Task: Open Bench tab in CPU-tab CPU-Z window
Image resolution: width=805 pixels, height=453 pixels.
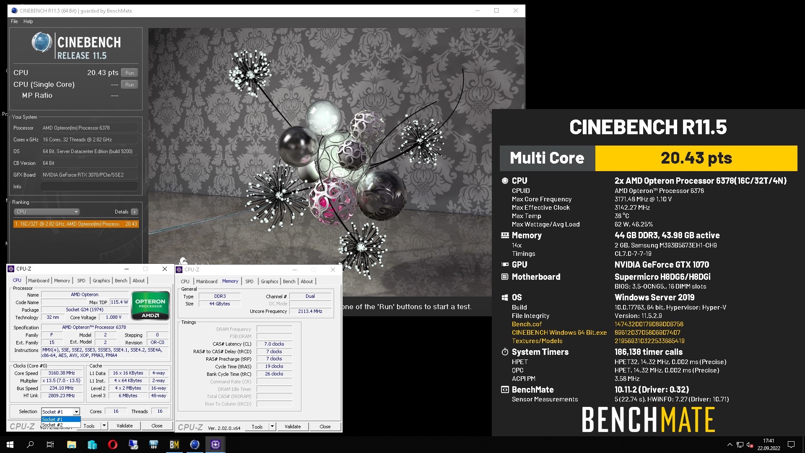Action: pyautogui.click(x=121, y=281)
